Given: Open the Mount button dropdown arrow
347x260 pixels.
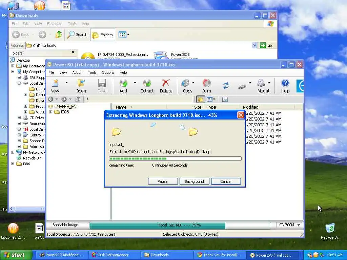Looking at the screenshot, I should click(269, 83).
